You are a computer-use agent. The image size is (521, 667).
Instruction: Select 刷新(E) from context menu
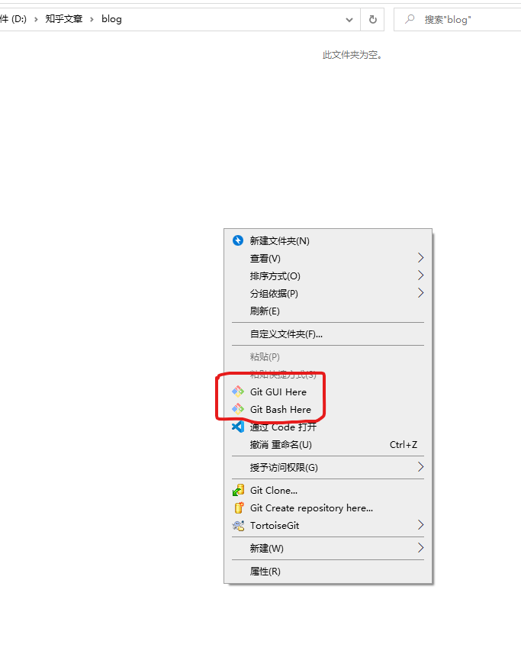pos(328,311)
